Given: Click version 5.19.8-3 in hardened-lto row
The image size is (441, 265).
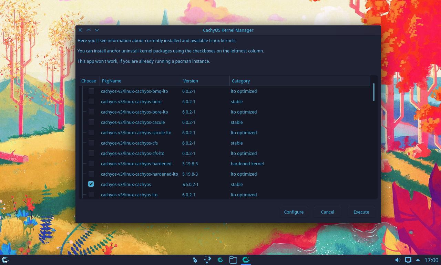Looking at the screenshot, I should click(190, 174).
